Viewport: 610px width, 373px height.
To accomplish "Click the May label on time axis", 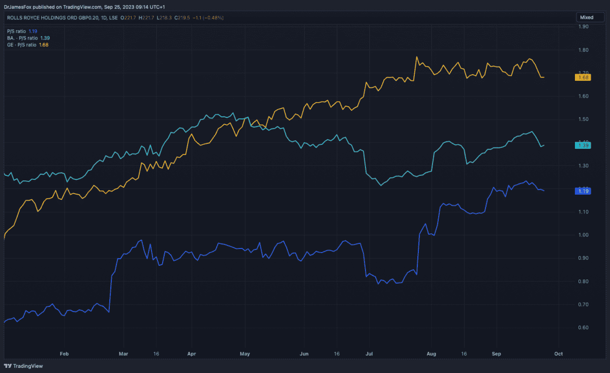I will click(x=245, y=353).
